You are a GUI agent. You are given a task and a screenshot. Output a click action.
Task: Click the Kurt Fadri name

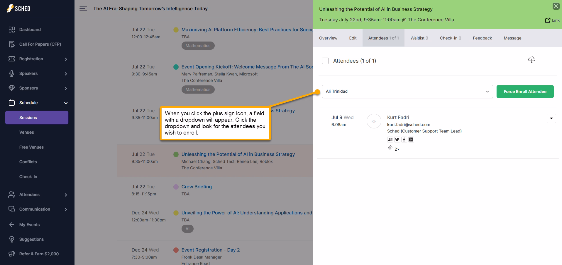tap(398, 117)
